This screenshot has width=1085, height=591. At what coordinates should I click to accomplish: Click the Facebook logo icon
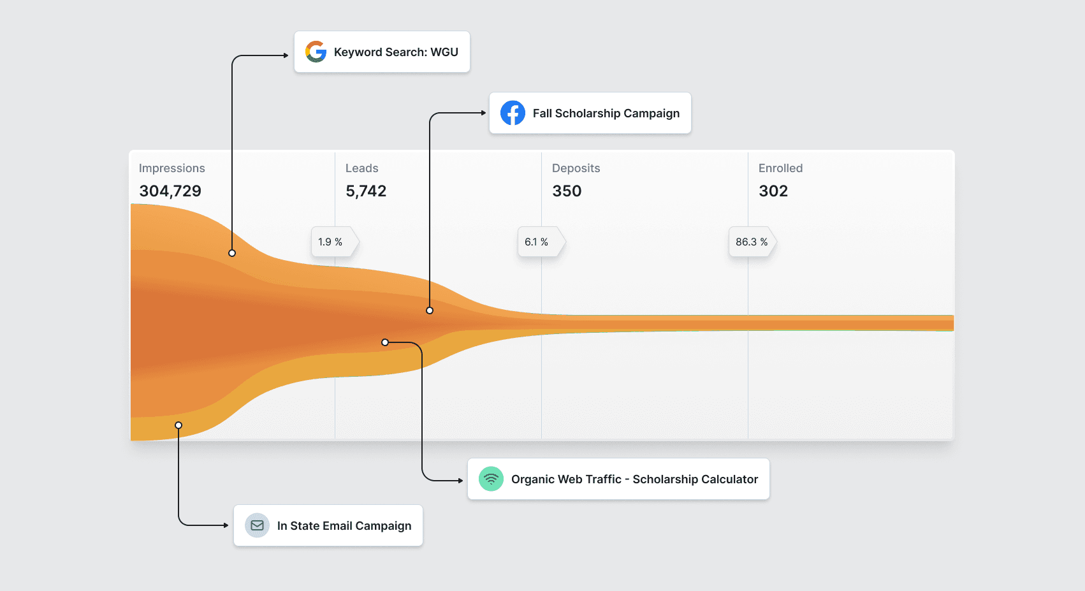[513, 113]
